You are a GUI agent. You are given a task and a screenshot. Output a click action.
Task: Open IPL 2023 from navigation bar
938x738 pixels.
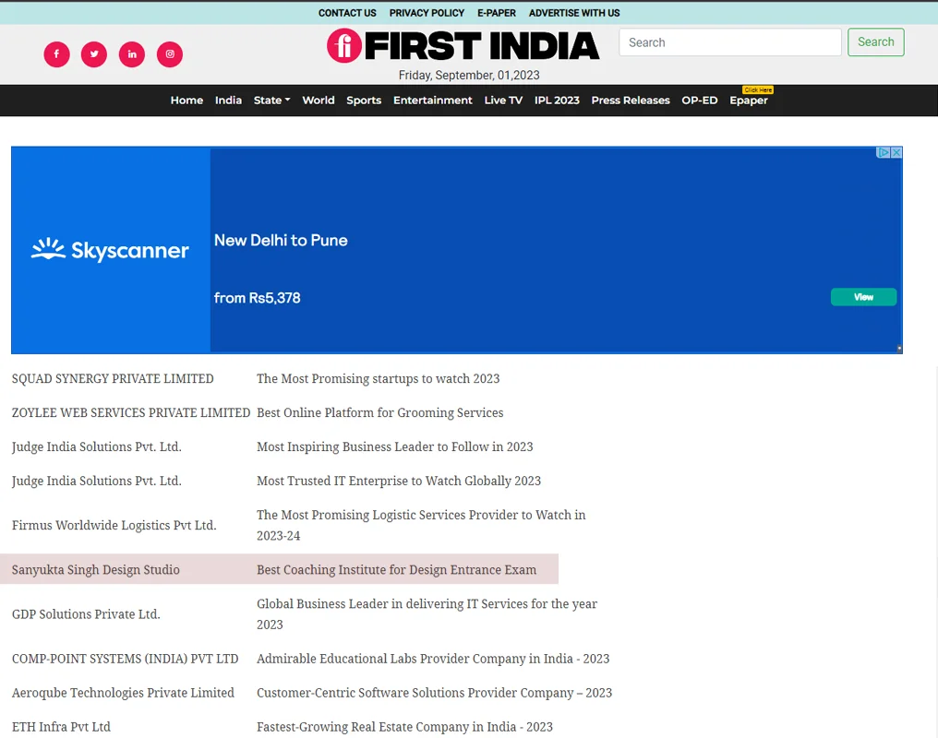[x=557, y=101]
